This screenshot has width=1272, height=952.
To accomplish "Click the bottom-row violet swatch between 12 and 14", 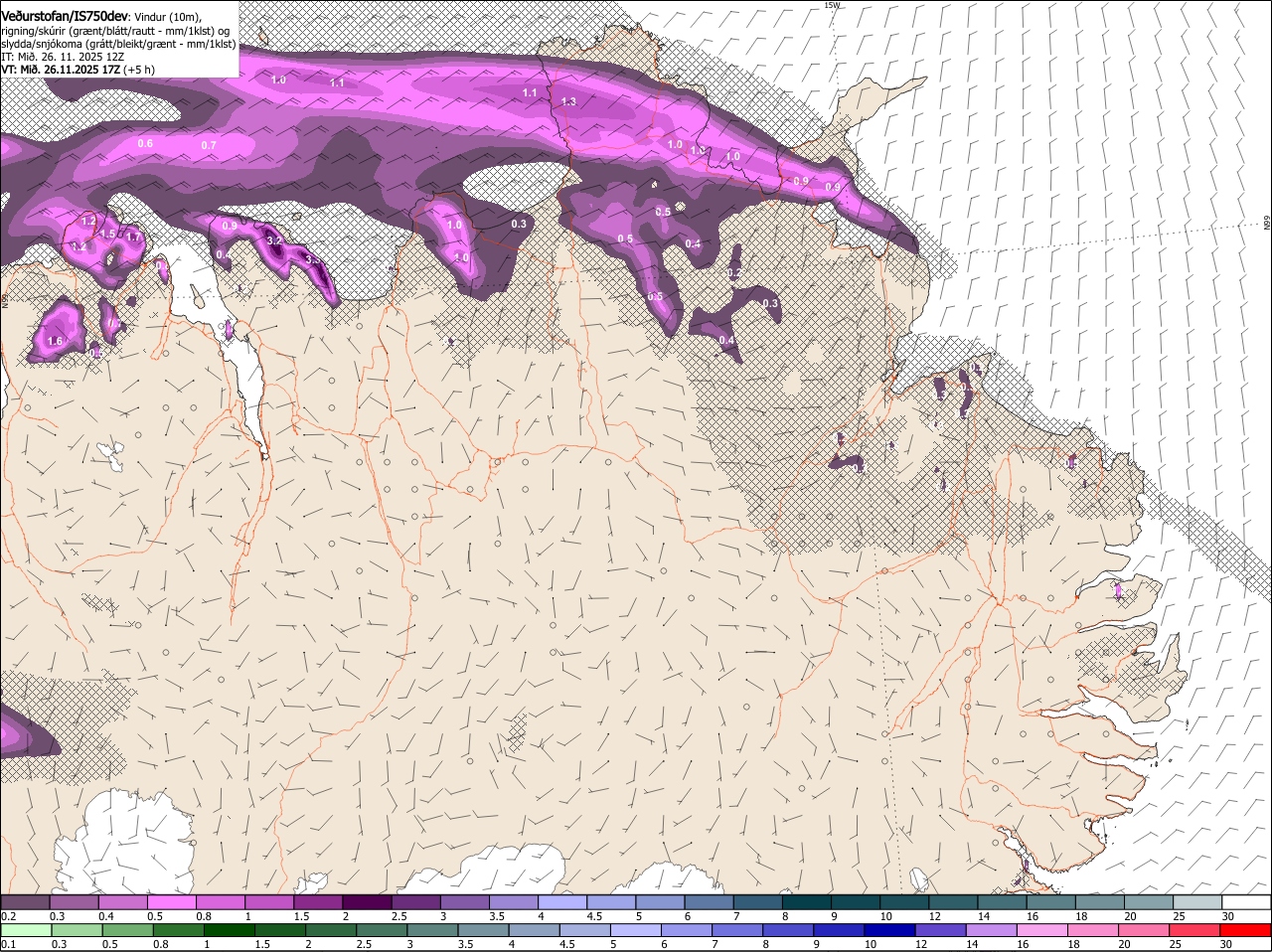I will pyautogui.click(x=940, y=931).
